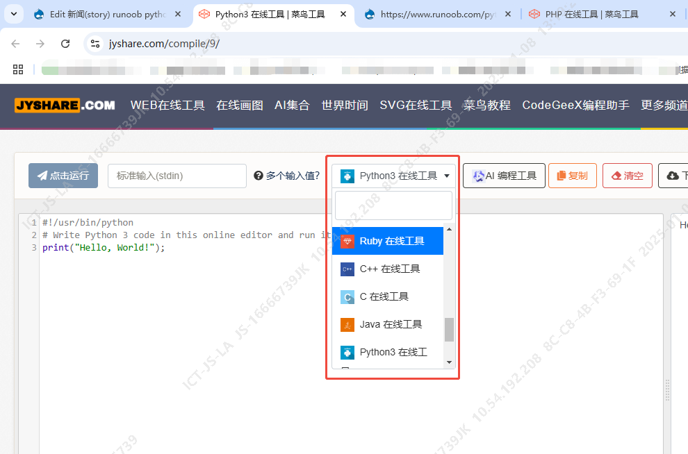Focus the 标准输入(stdin) field
Viewport: 688px width, 454px height.
177,176
